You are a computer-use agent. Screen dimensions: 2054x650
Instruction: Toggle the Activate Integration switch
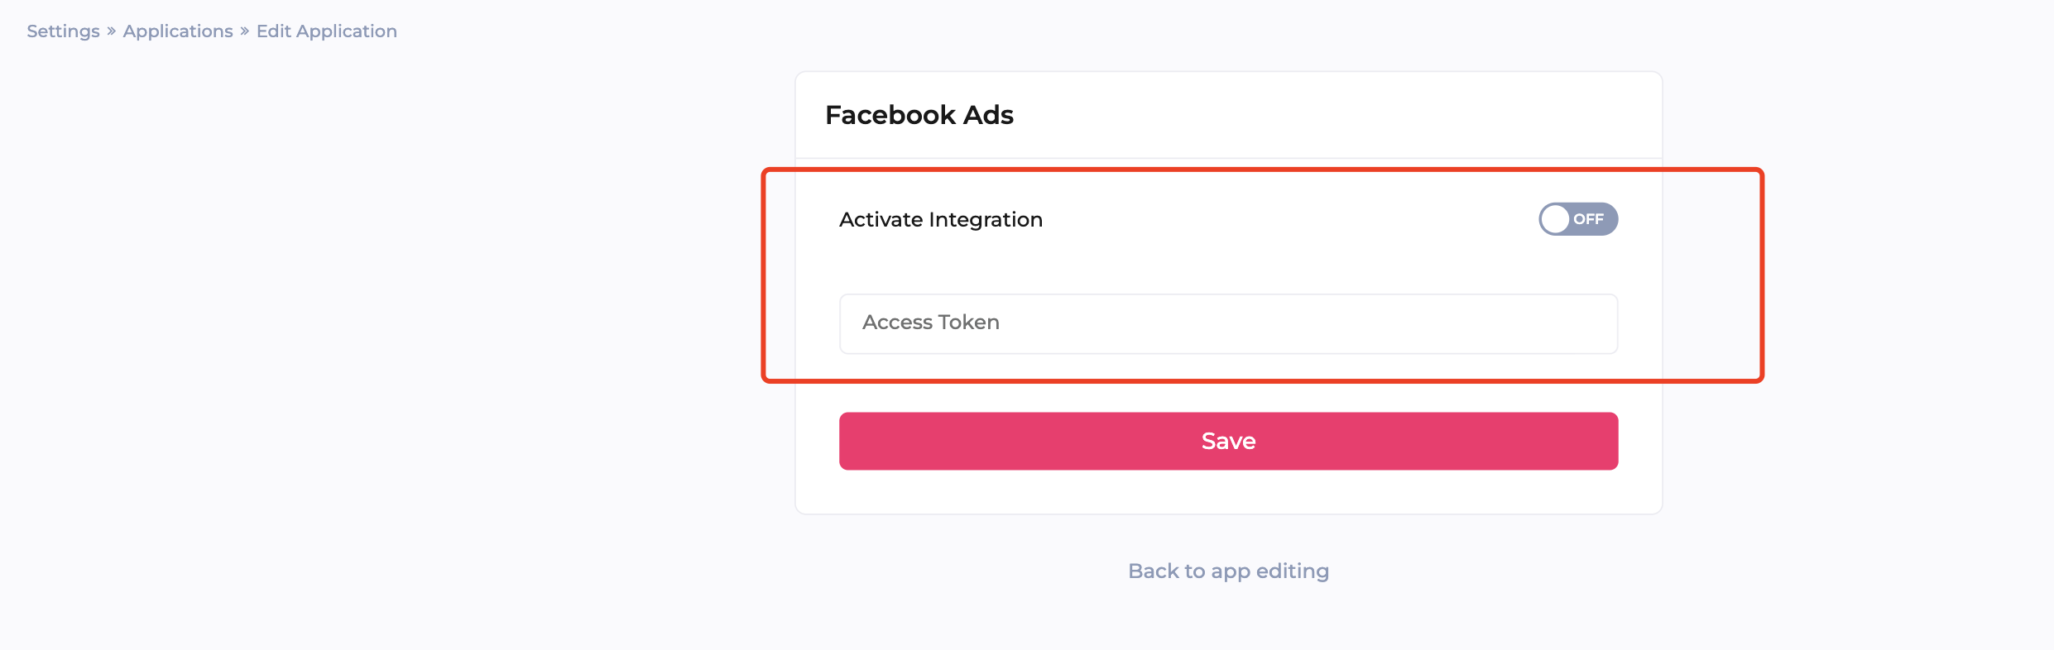[1577, 219]
